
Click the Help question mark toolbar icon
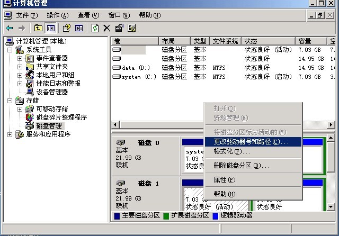tap(67, 28)
